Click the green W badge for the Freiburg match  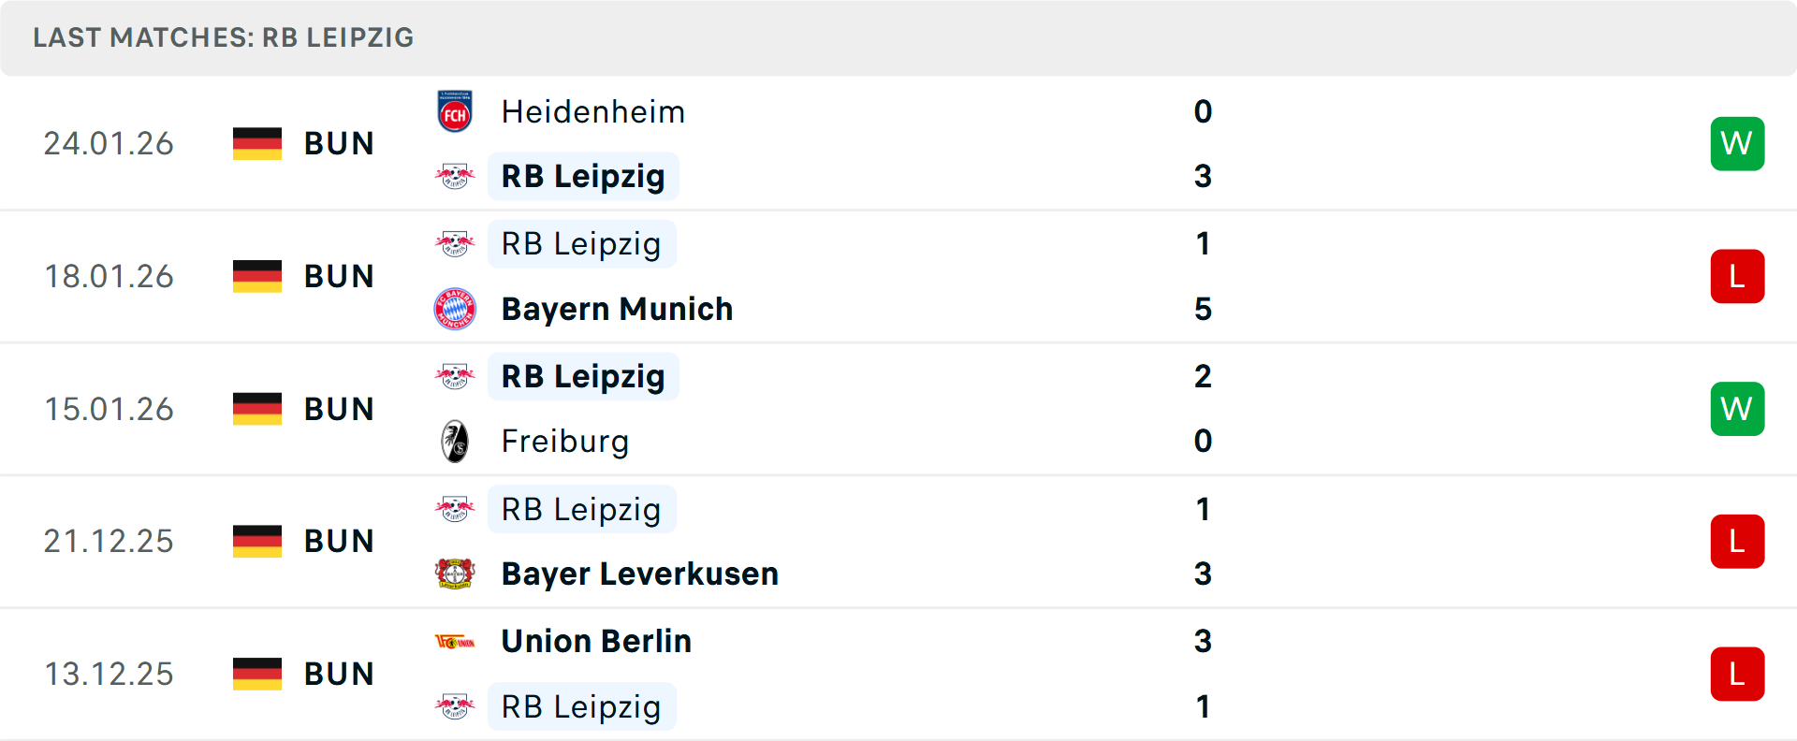point(1737,409)
